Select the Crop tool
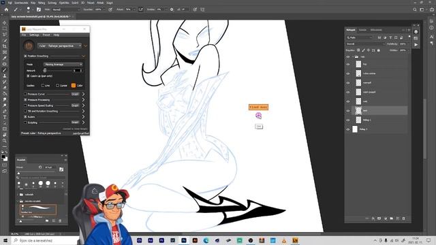This screenshot has height=245, width=436. [5, 46]
